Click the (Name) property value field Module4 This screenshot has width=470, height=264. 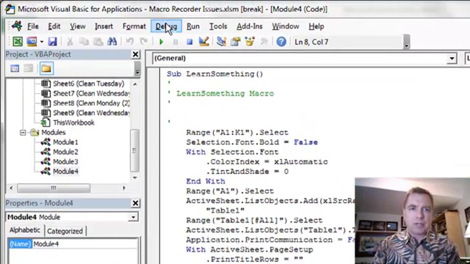[85, 244]
